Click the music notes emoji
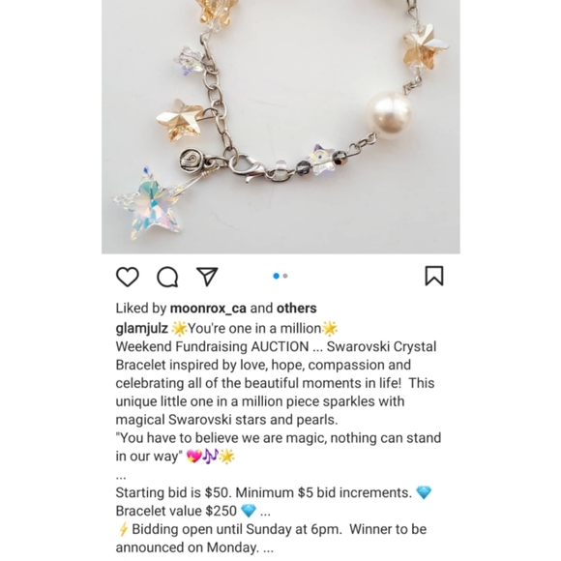 click(211, 457)
